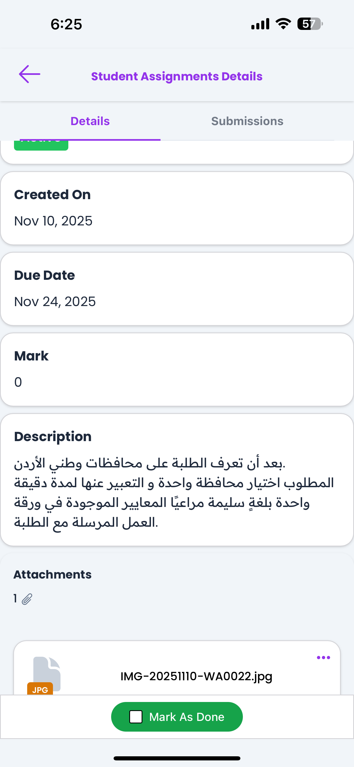Click the paperclip attachment count icon
Viewport: 354px width, 767px height.
(x=27, y=599)
